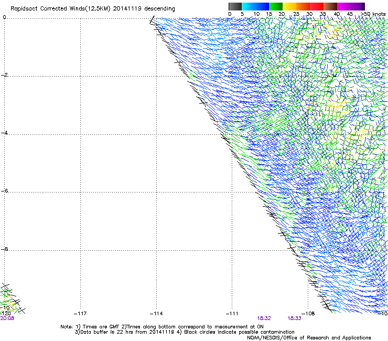Click the red 30-35 knots color bar segment
Screen dimensions: 388x341
[x=317, y=6]
